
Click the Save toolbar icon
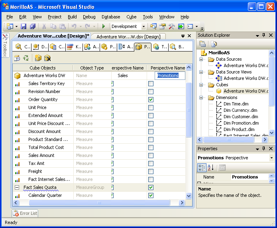pyautogui.click(x=24, y=26)
